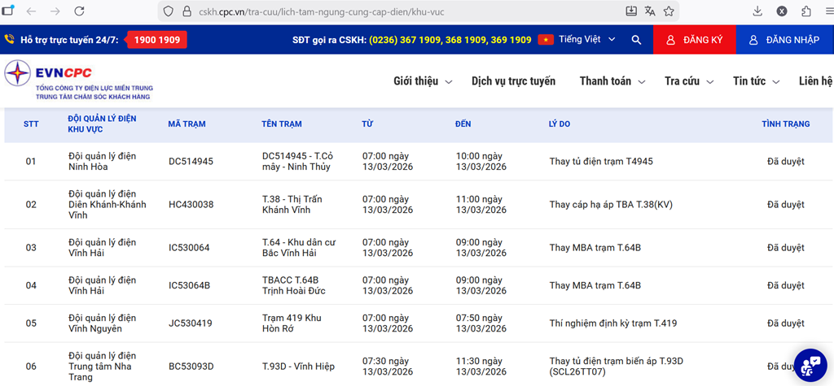Open Dịch vụ trực tuyến menu item
This screenshot has width=834, height=386.
tap(513, 81)
